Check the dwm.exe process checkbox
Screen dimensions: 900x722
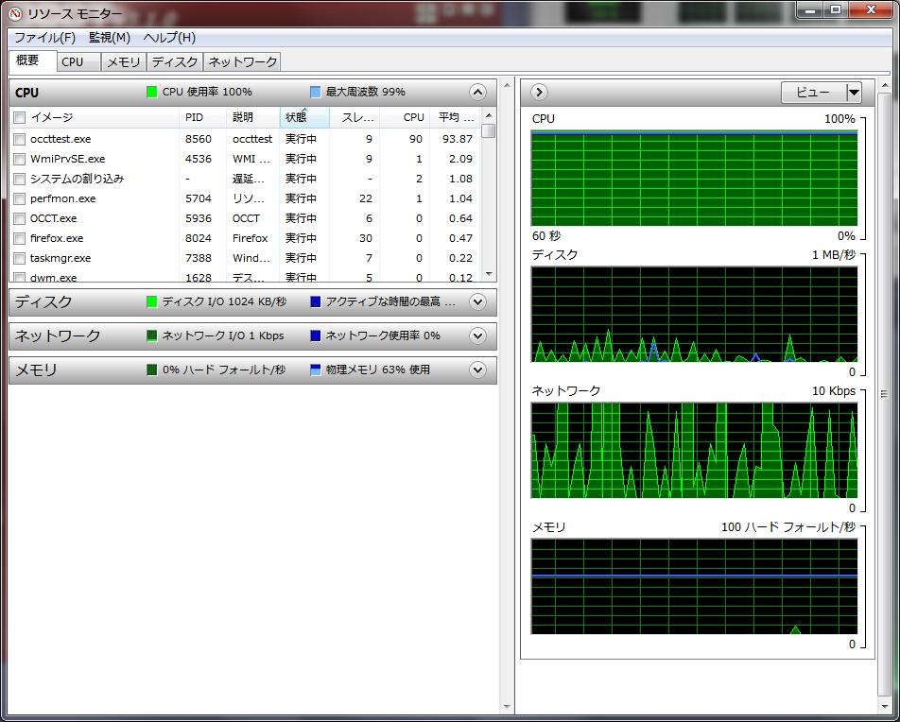20,277
